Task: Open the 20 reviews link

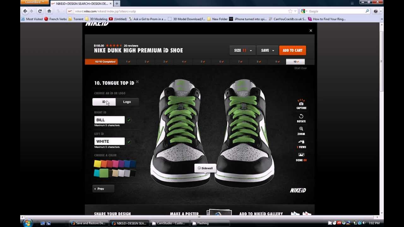Action: [131, 46]
